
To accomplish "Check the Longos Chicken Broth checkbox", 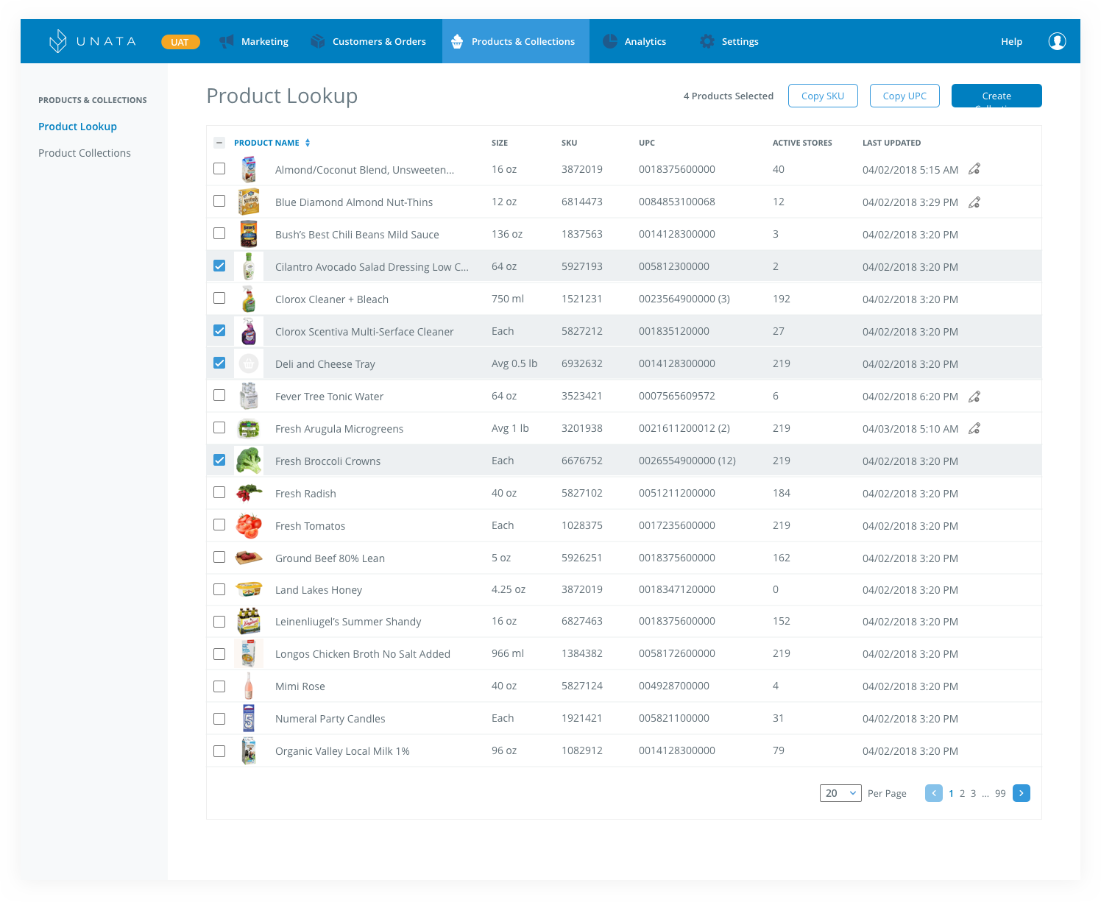I will [x=219, y=654].
